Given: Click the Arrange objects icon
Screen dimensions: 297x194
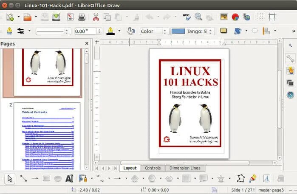Looking at the screenshot, I should (238, 31).
